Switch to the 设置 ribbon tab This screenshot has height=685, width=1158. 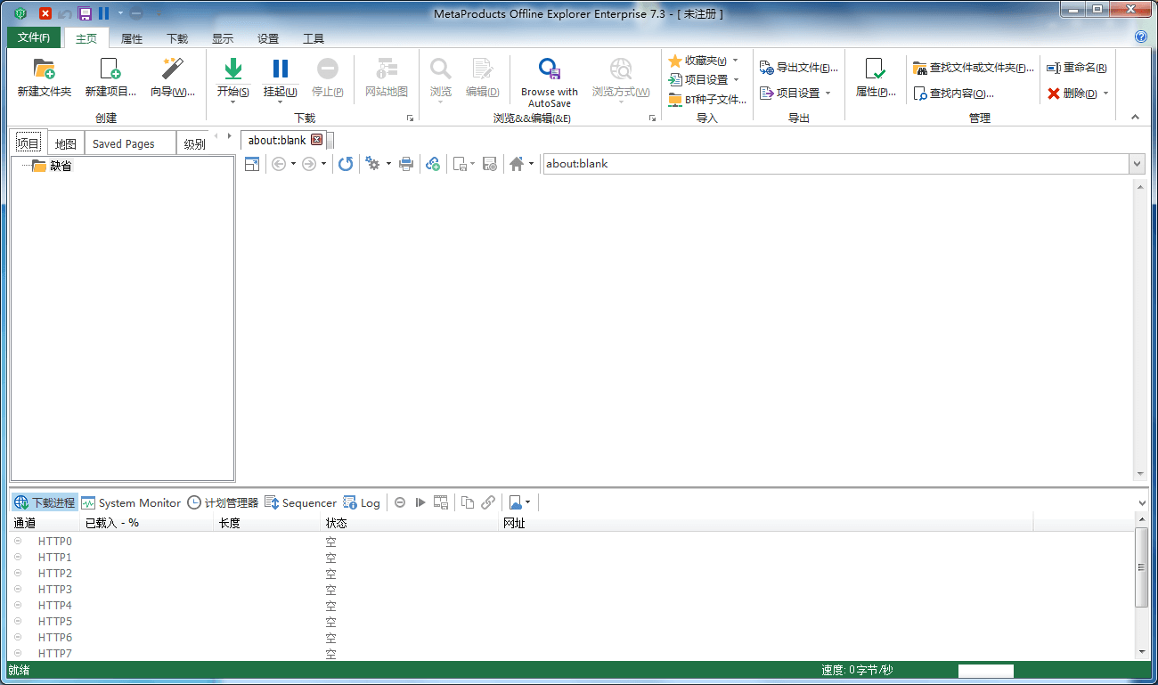click(268, 39)
